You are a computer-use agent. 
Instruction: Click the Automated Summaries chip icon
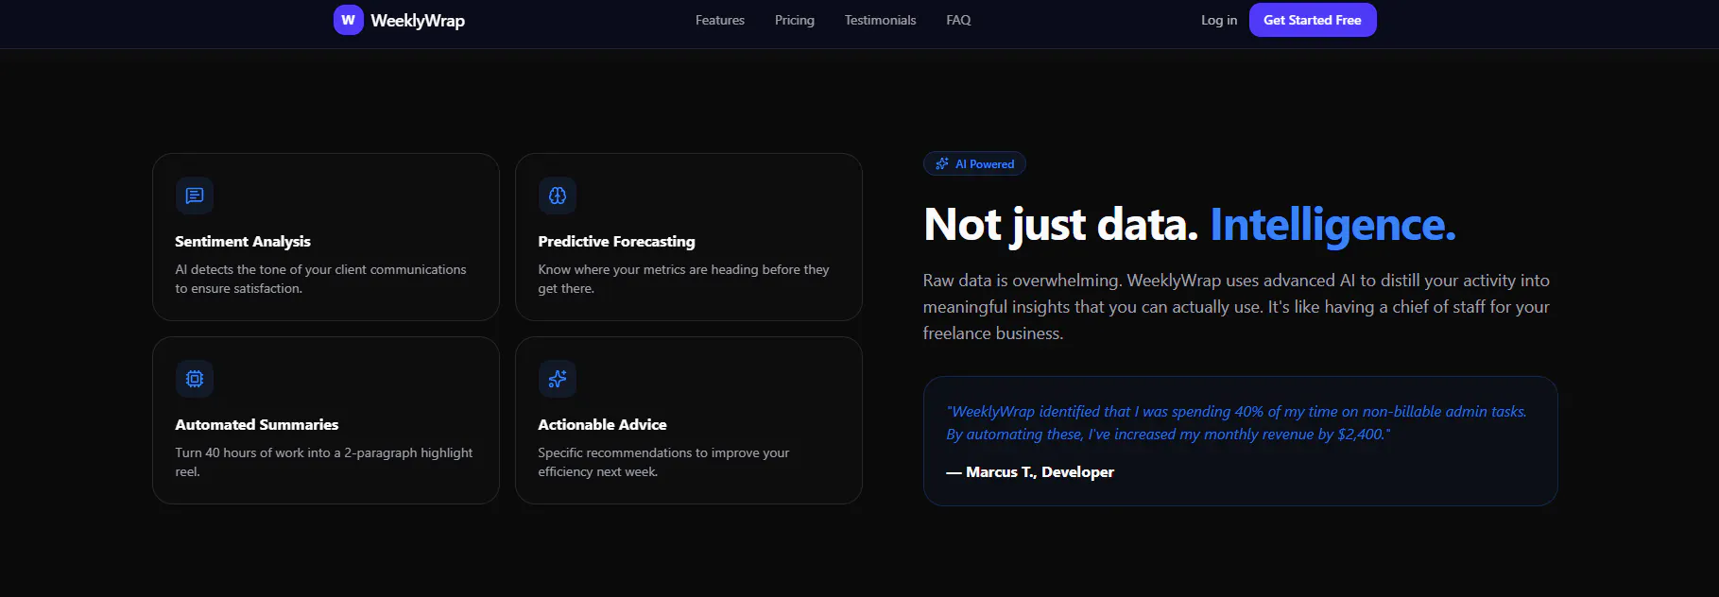[195, 379]
